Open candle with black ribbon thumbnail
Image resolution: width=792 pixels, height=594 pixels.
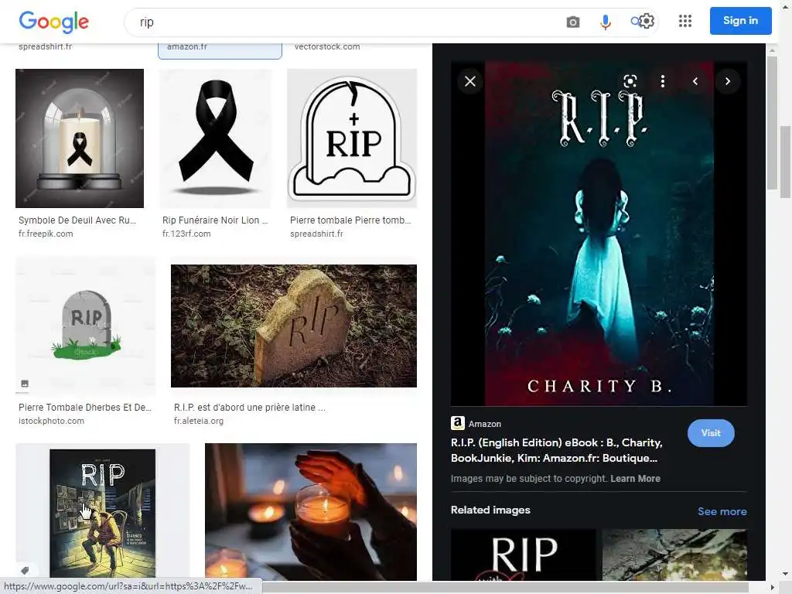[80, 138]
